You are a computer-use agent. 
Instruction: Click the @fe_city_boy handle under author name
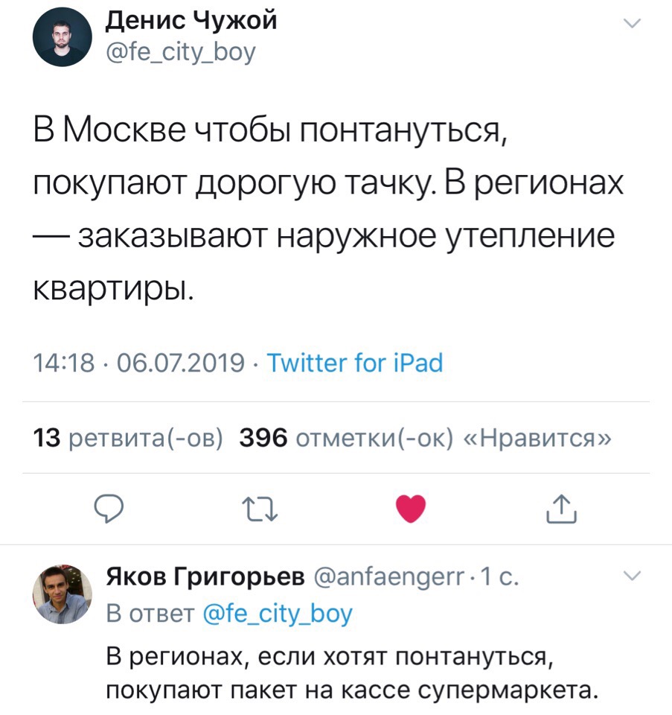(x=181, y=52)
